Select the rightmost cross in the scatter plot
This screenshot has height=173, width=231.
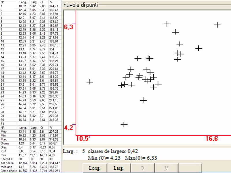tap(217, 25)
